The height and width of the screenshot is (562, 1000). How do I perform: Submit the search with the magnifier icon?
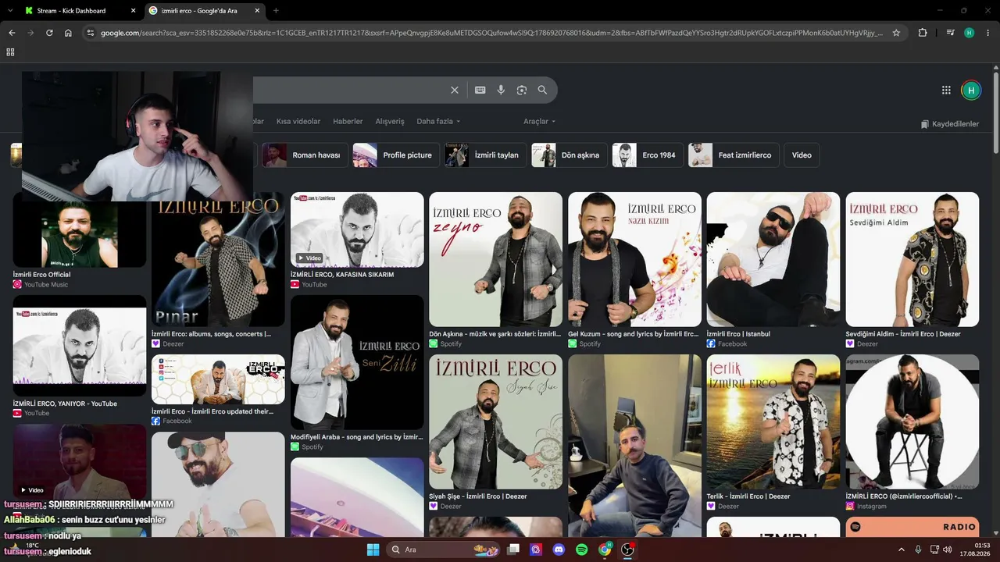tap(542, 90)
